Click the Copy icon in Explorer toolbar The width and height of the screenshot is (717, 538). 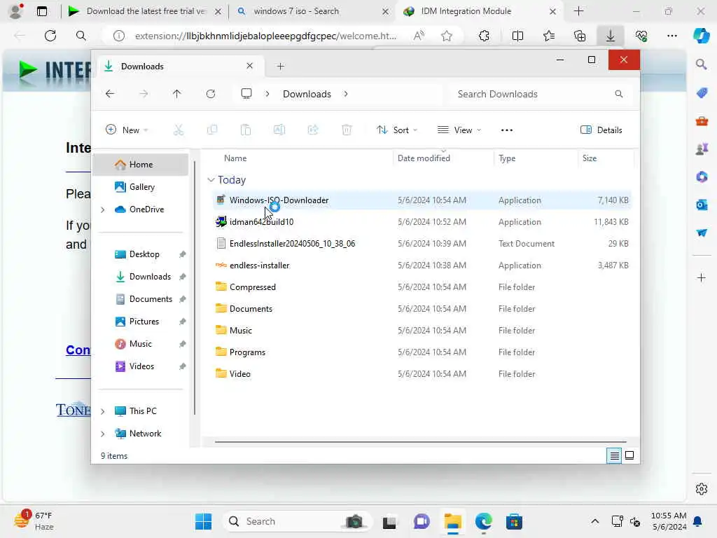pyautogui.click(x=212, y=130)
